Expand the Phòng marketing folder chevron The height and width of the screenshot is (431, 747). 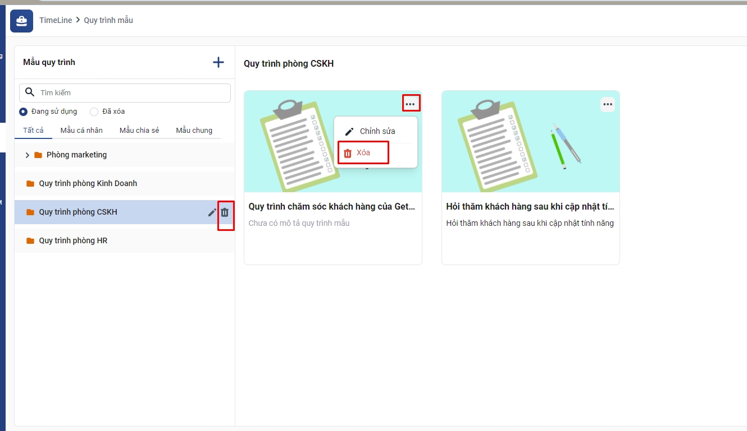pos(27,155)
